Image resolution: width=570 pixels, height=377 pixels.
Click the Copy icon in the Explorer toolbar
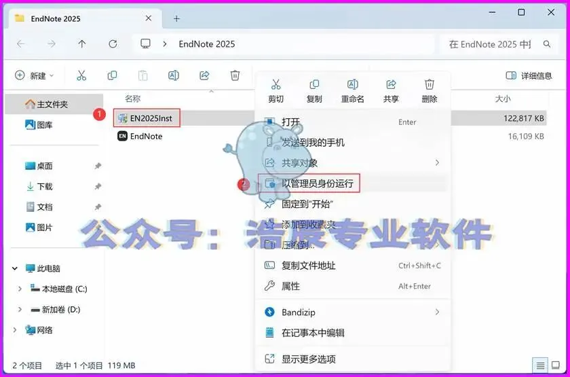coord(113,75)
